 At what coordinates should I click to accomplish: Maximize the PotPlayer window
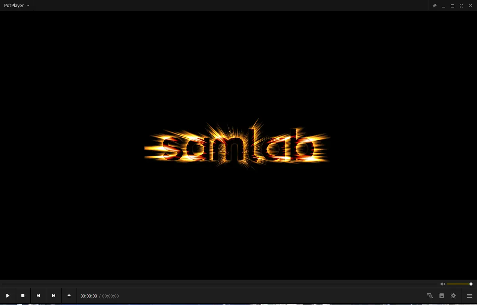452,6
